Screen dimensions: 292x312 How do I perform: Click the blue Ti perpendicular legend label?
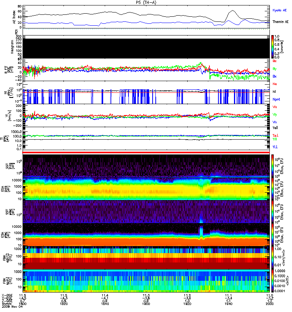pos(275,147)
